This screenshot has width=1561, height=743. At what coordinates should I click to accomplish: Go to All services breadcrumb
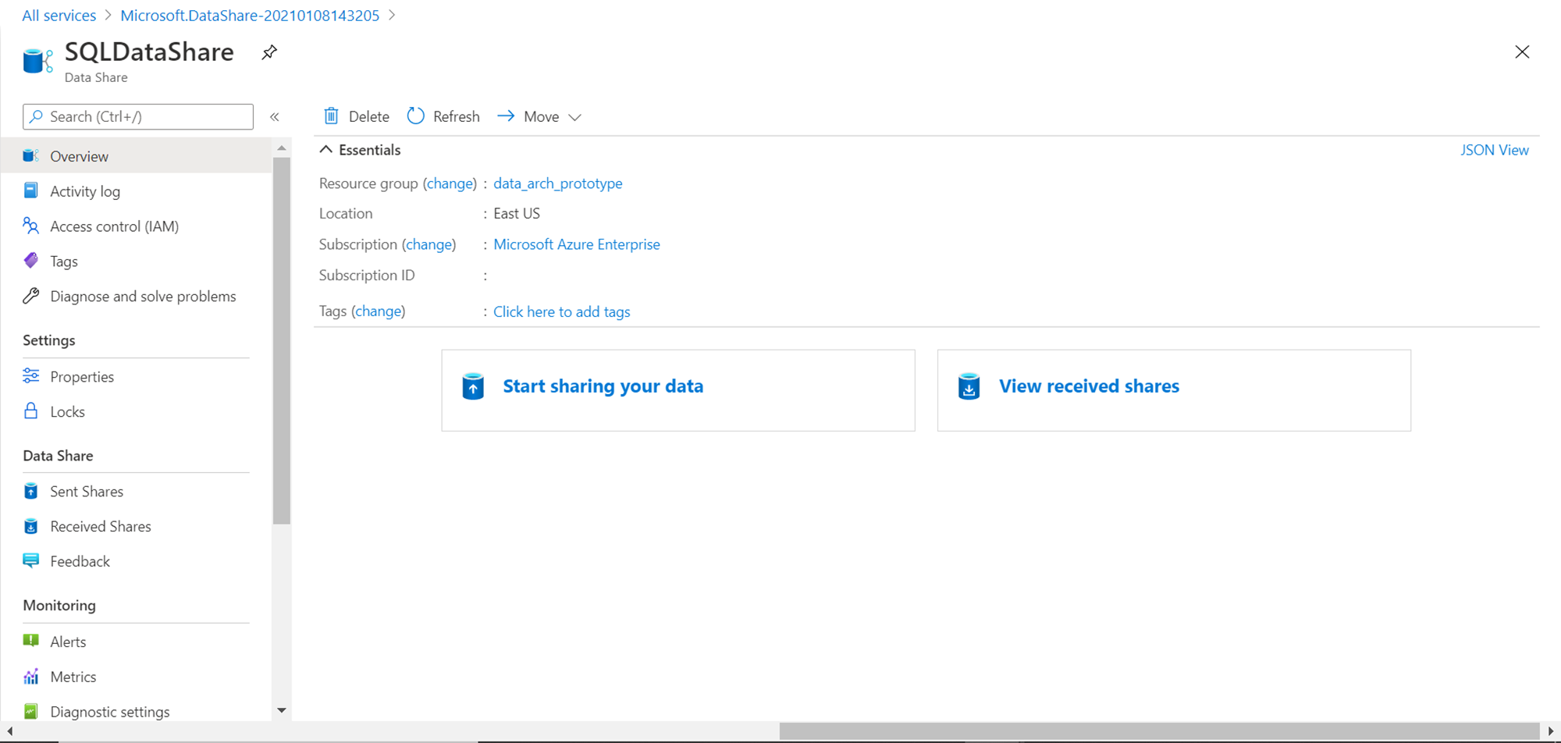tap(59, 16)
